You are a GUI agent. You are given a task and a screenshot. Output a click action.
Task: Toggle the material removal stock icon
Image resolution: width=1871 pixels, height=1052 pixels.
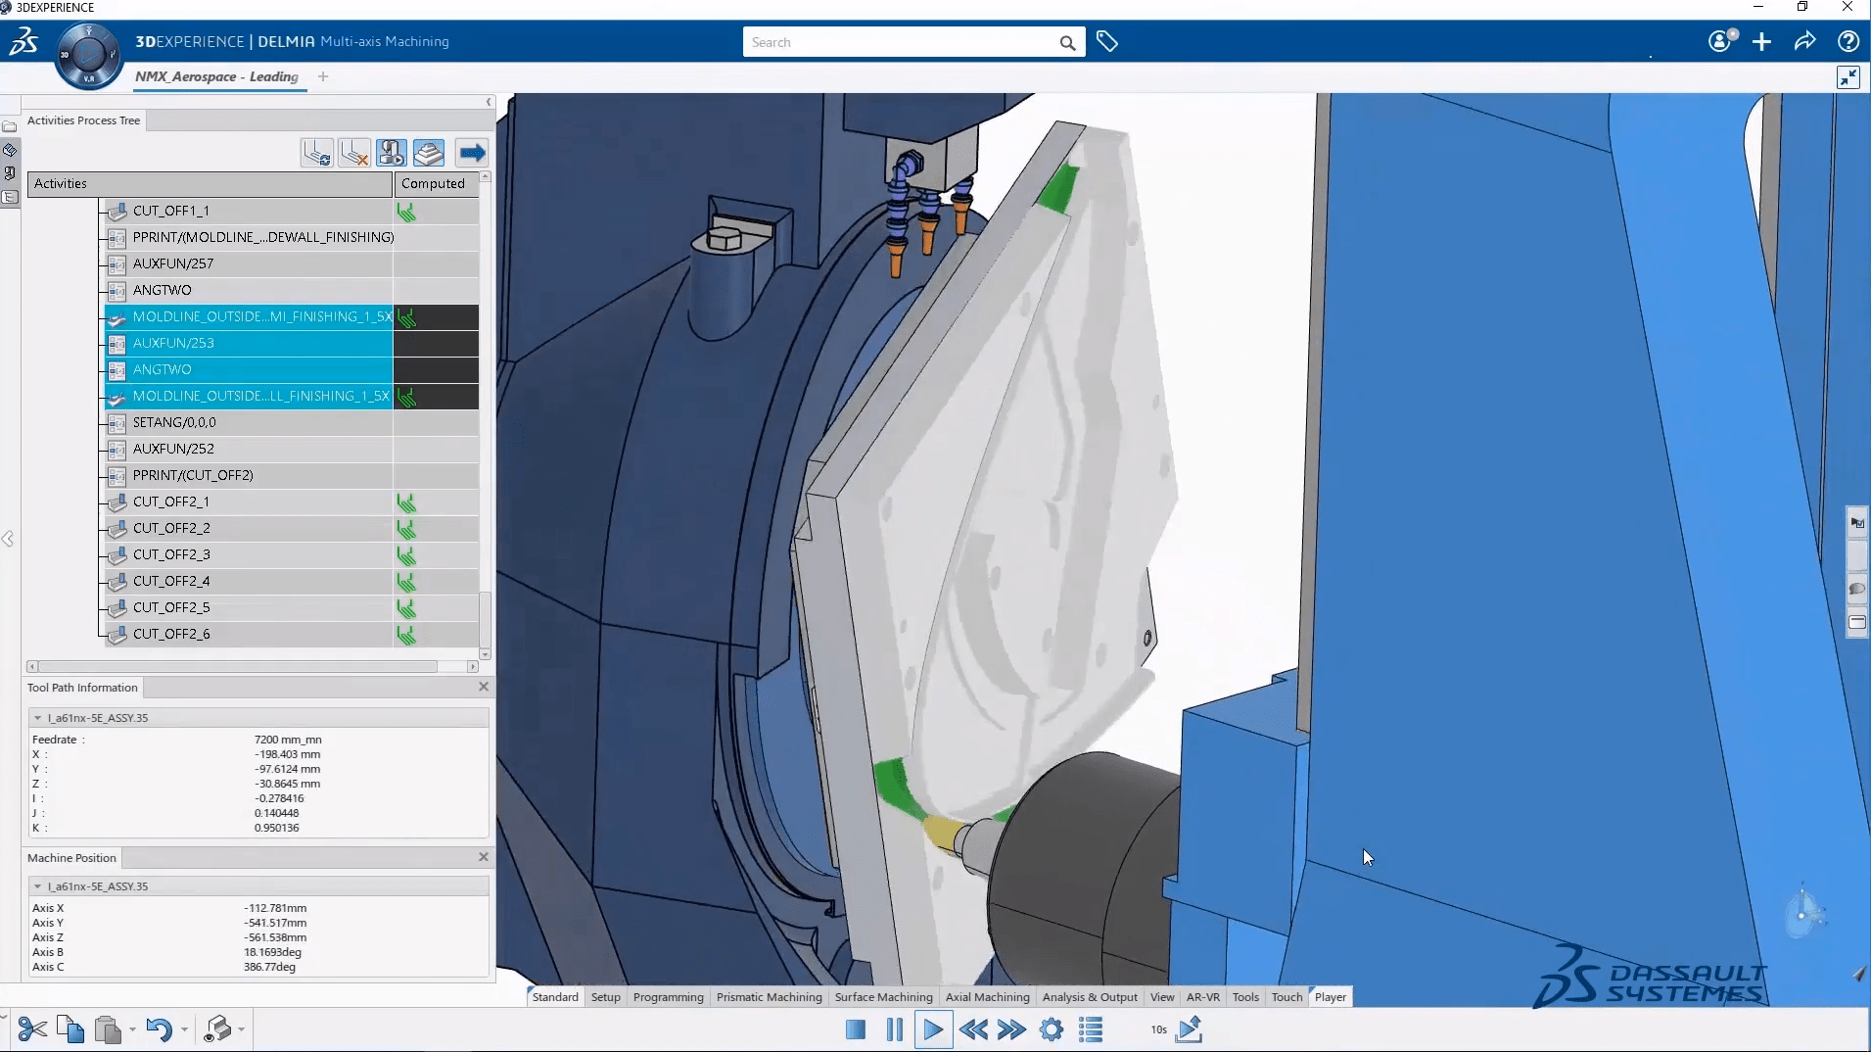(429, 153)
